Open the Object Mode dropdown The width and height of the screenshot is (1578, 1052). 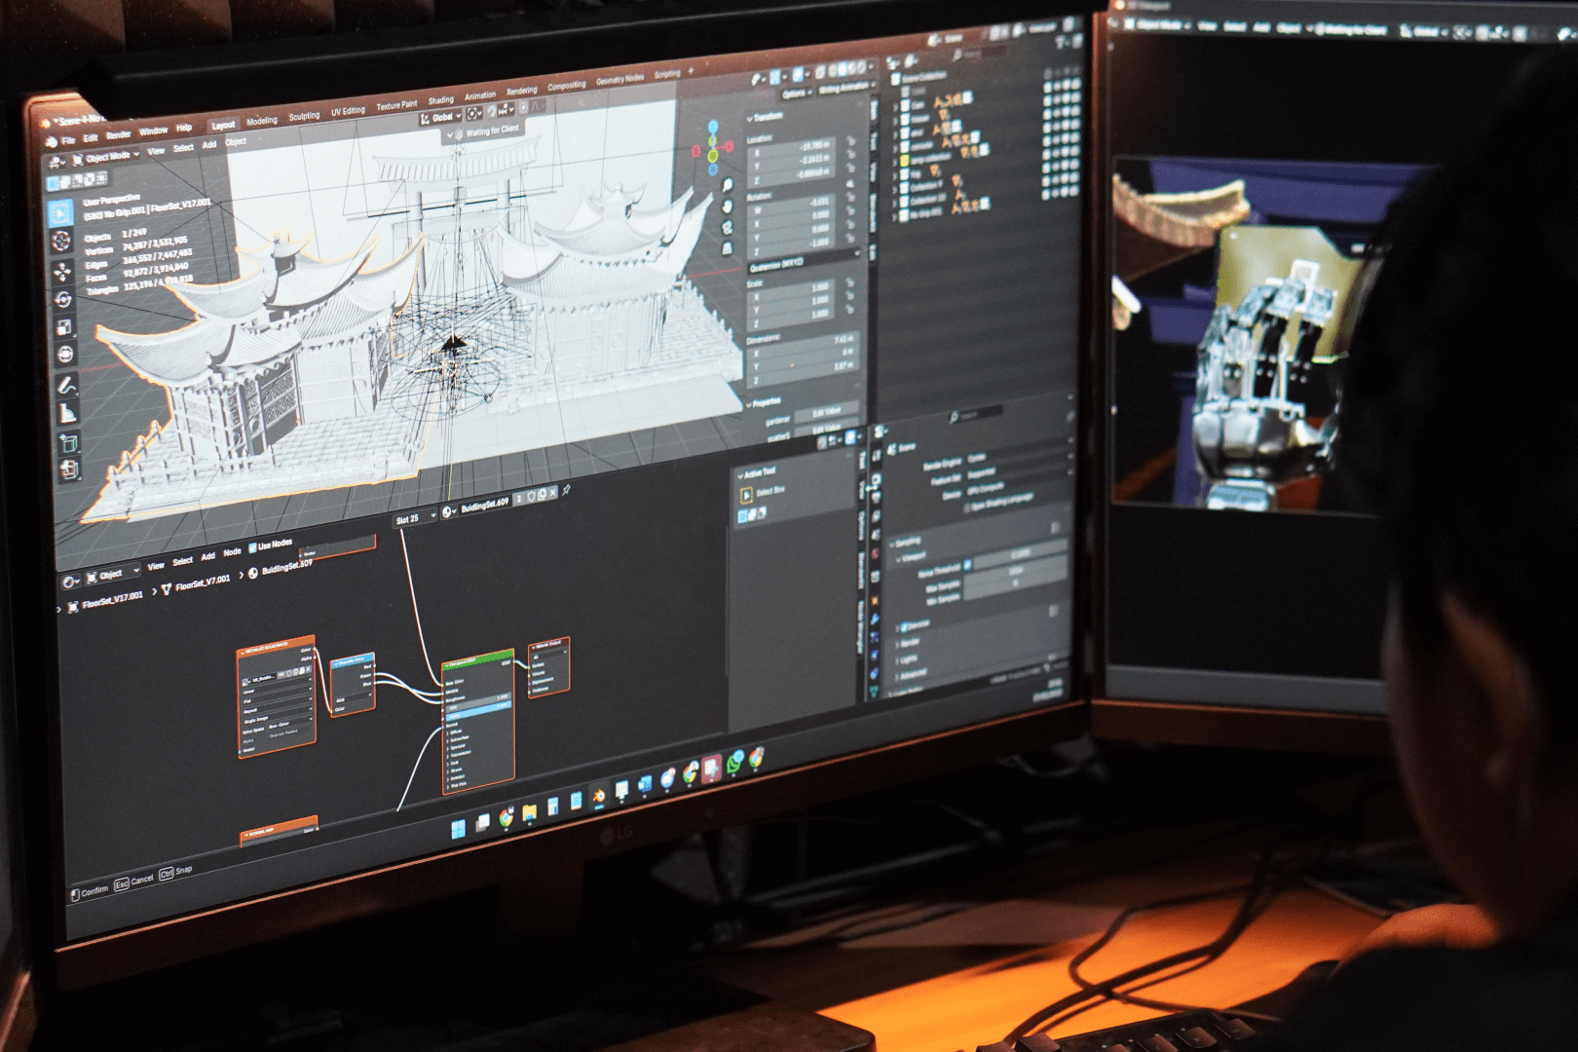(106, 157)
